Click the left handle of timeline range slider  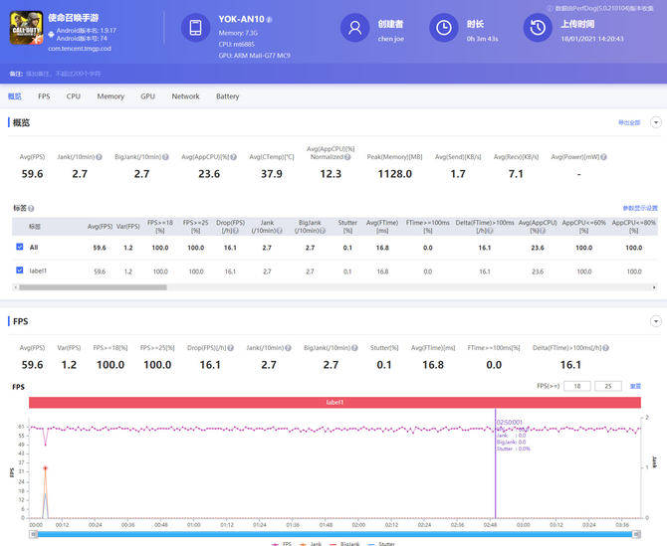click(x=33, y=534)
